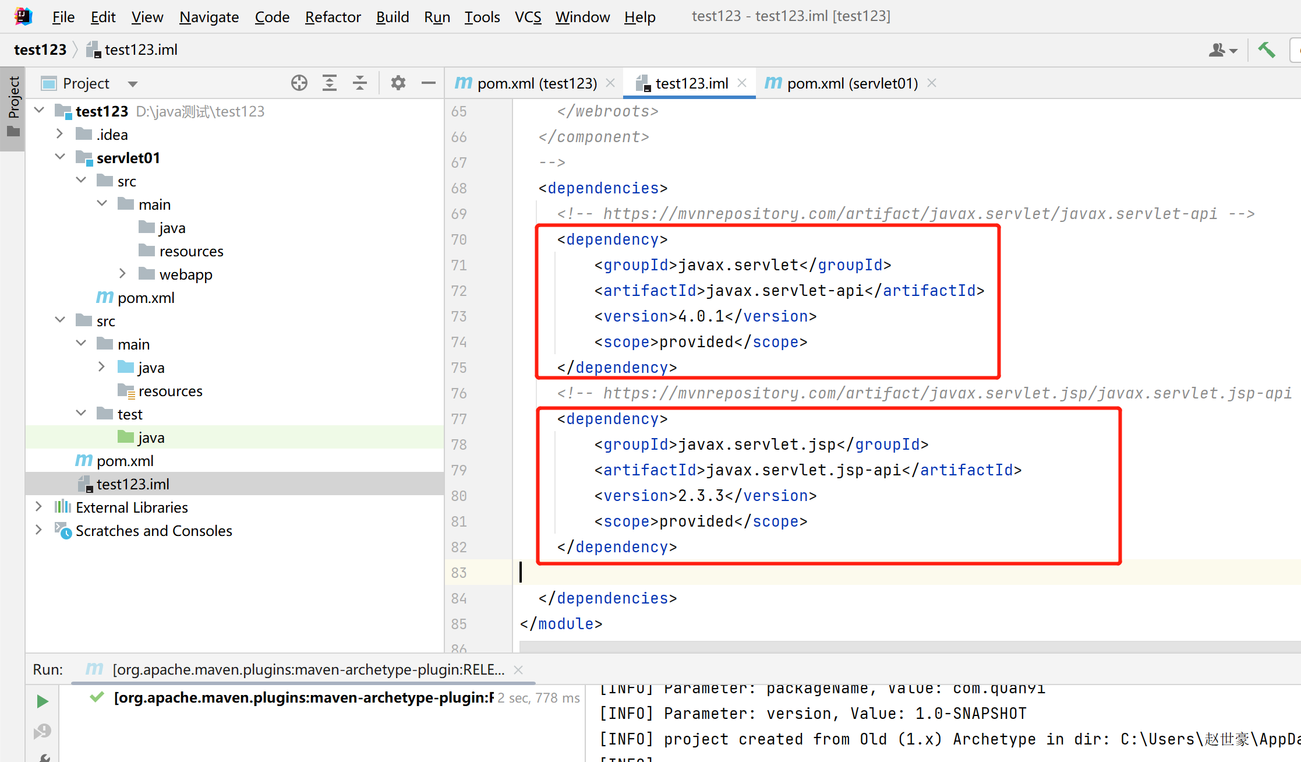The width and height of the screenshot is (1301, 762).
Task: Click line number 70 in gutter
Action: click(459, 239)
